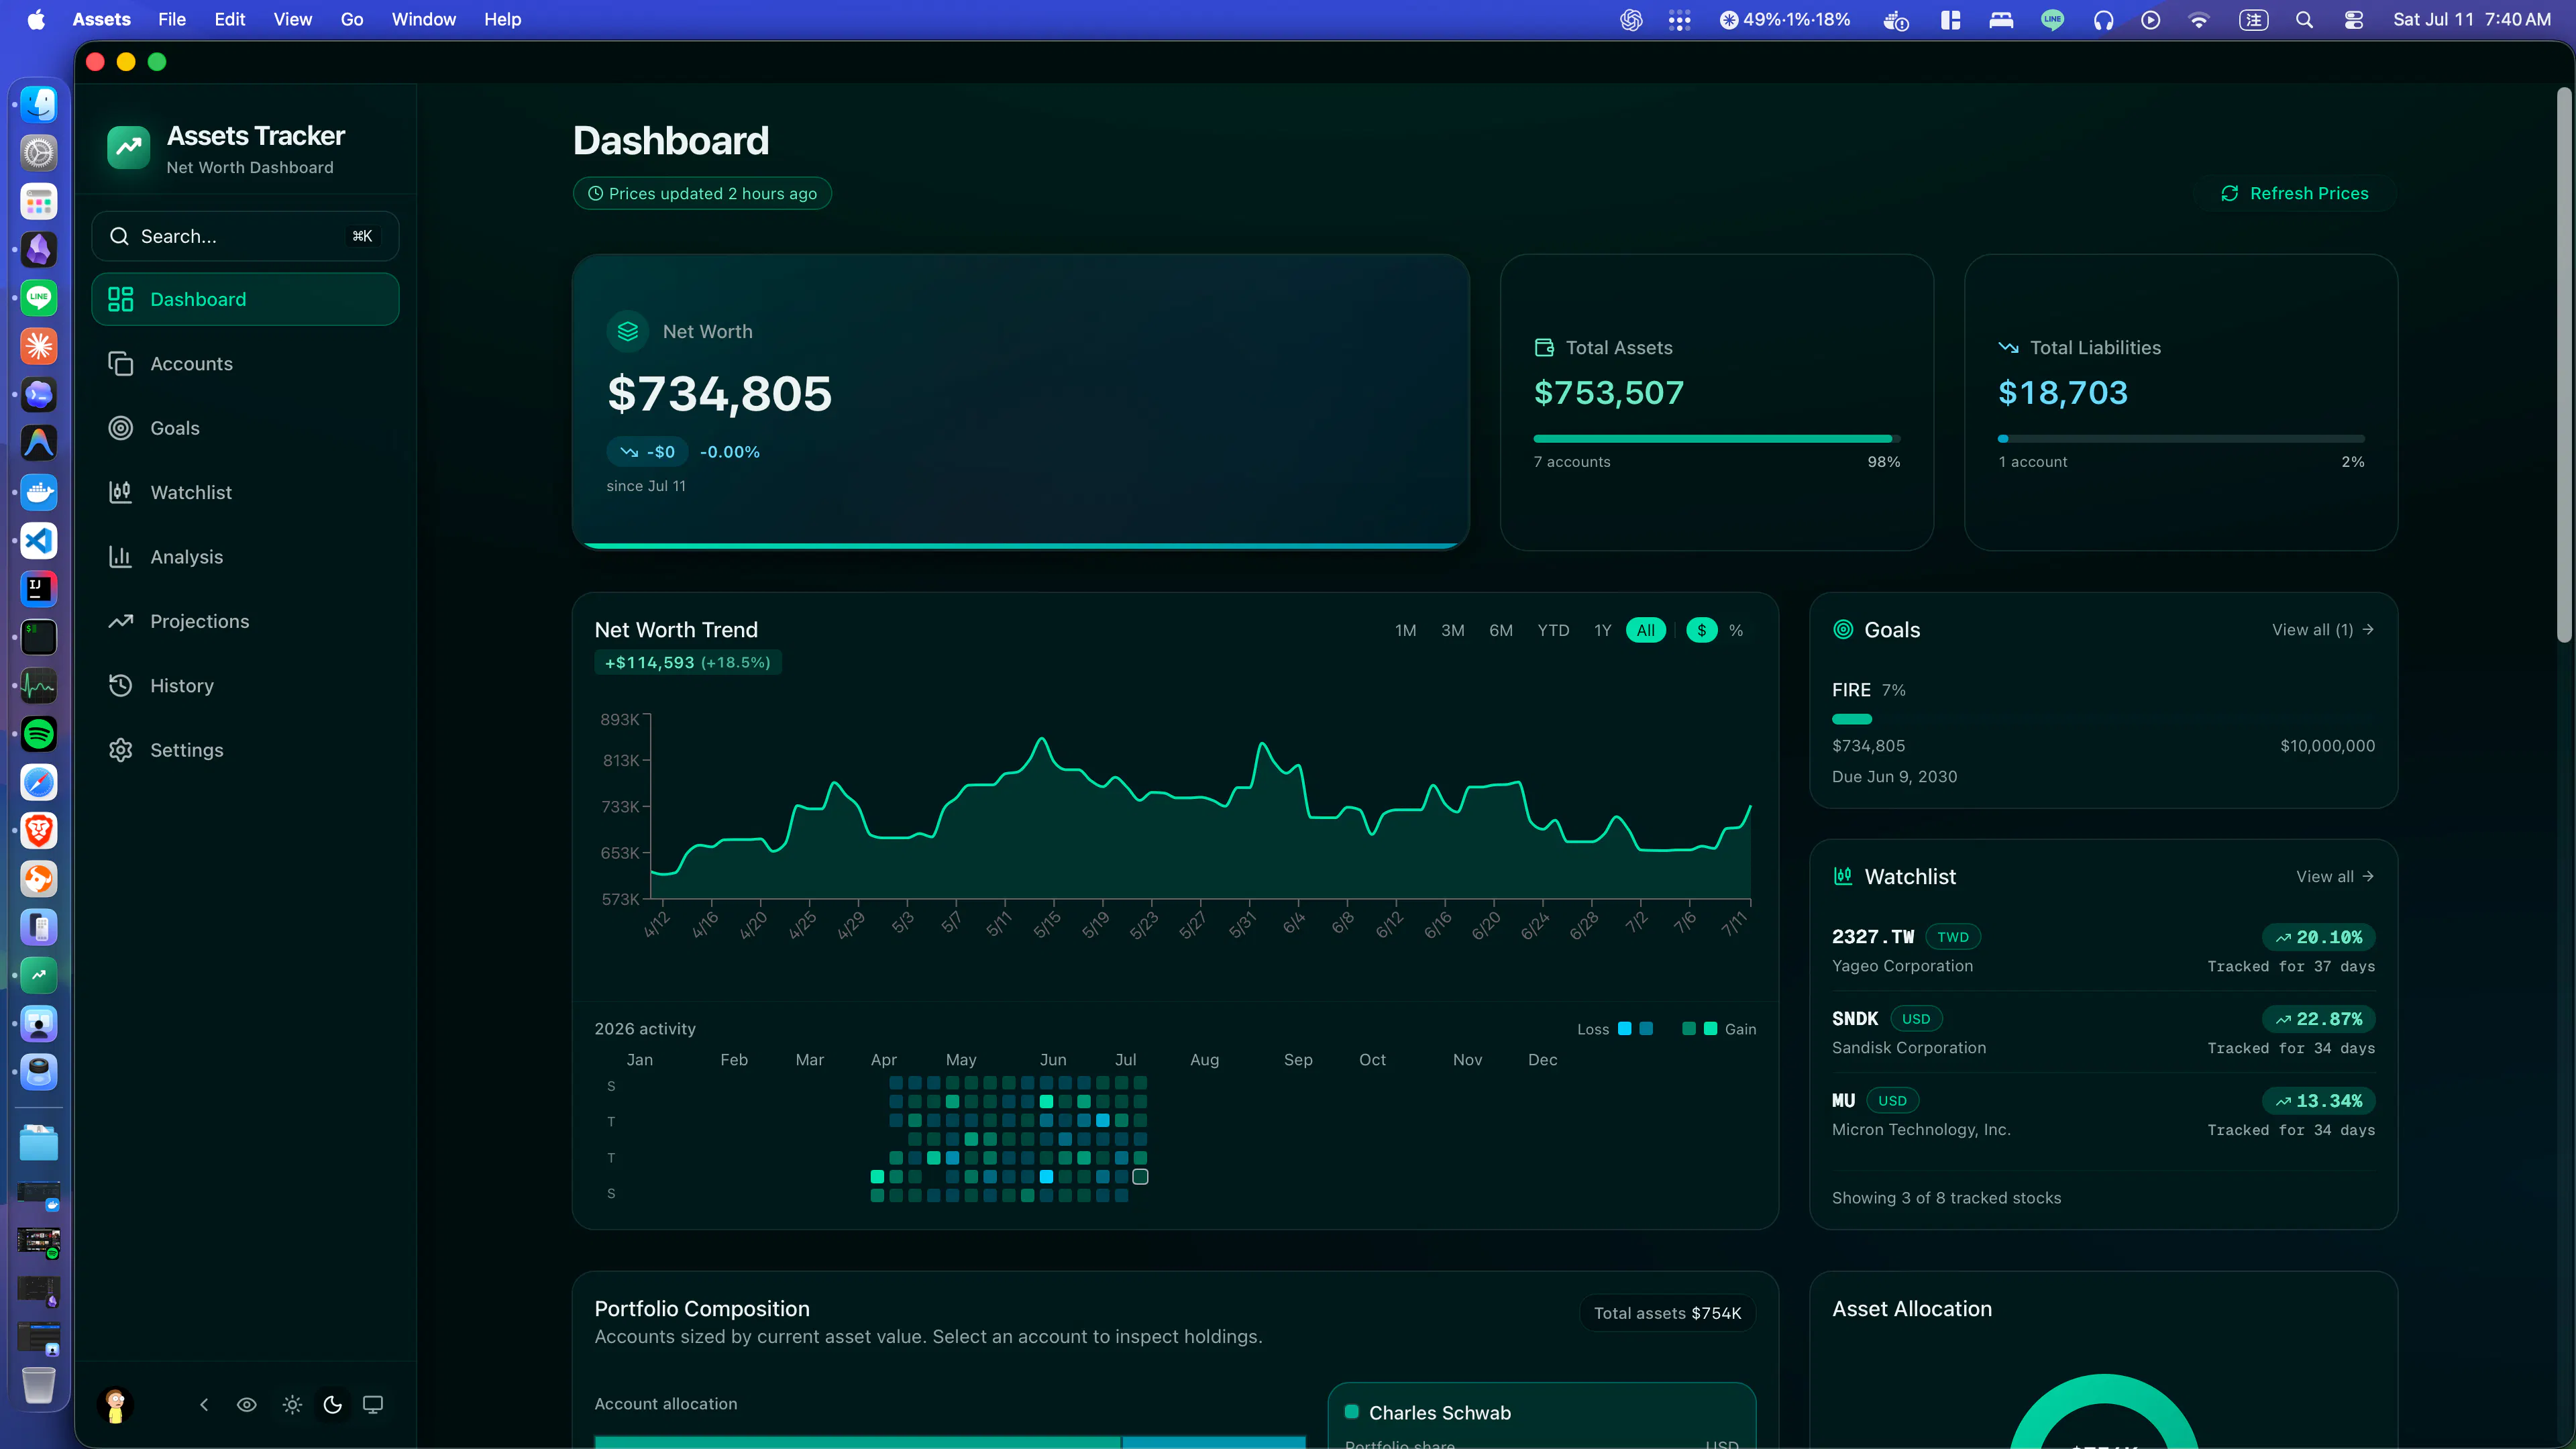Click the Total assets $754K badge
The width and height of the screenshot is (2576, 1449).
click(x=1667, y=1313)
